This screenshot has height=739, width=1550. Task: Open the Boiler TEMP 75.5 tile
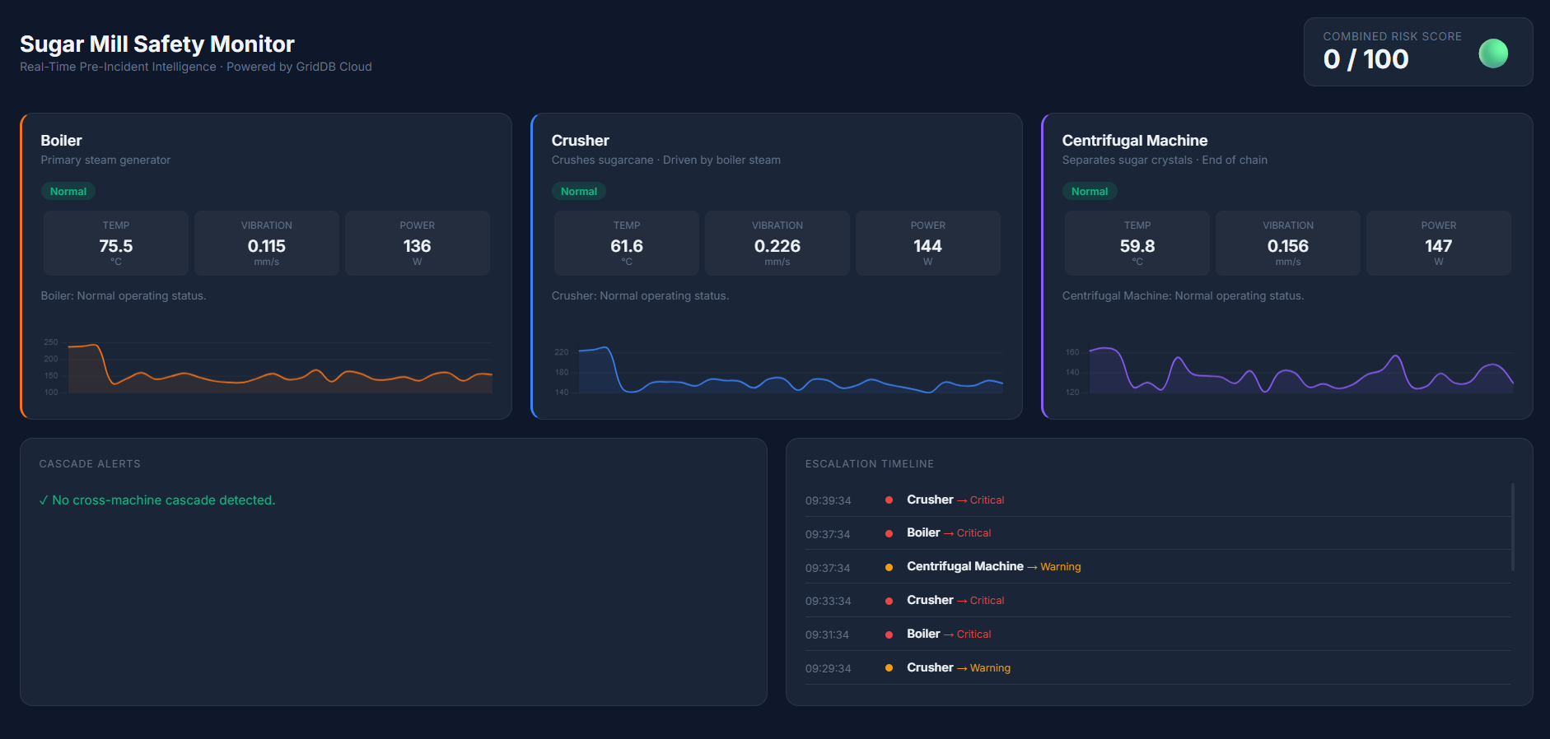click(116, 243)
